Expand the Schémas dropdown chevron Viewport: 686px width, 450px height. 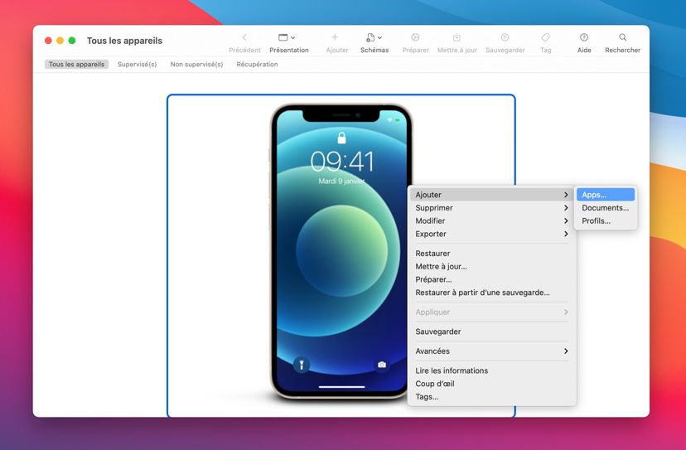[379, 38]
